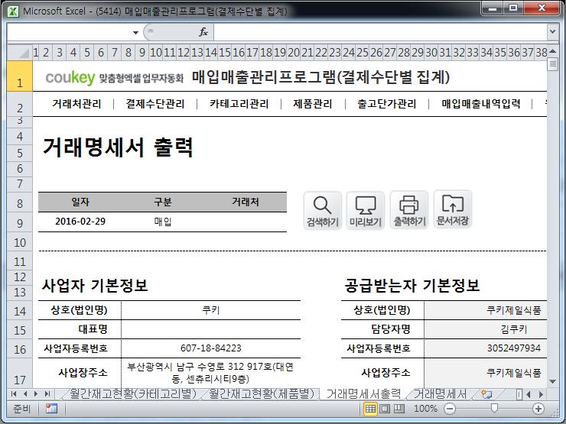Viewport: 566px width, 424px height.
Task: Select the 부산광역시 남구 address cell
Action: [x=211, y=373]
